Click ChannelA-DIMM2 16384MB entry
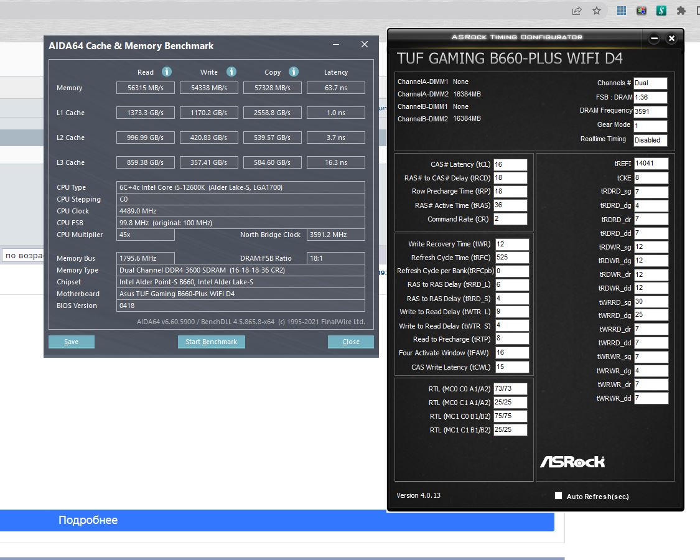The height and width of the screenshot is (560, 700). [439, 94]
